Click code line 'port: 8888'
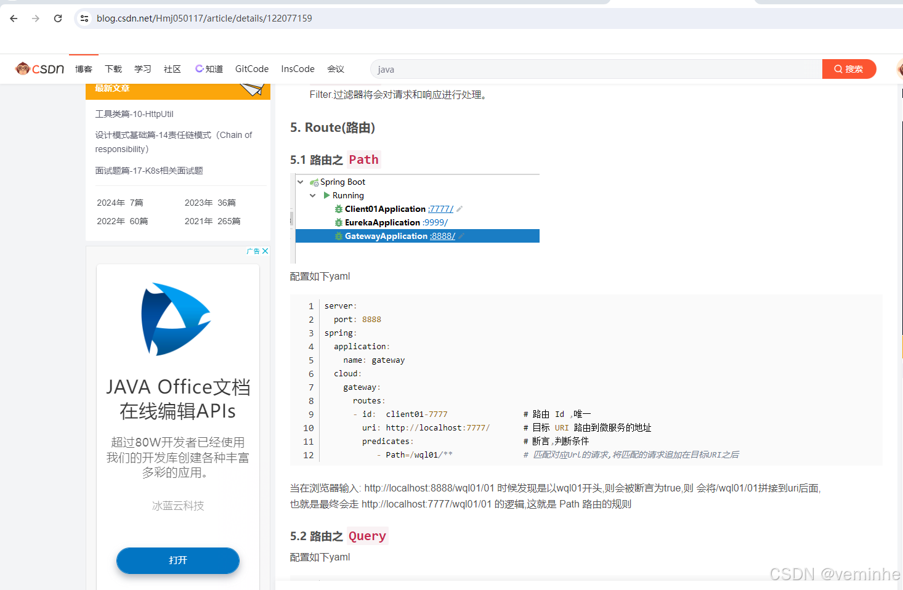The image size is (903, 590). tap(357, 320)
